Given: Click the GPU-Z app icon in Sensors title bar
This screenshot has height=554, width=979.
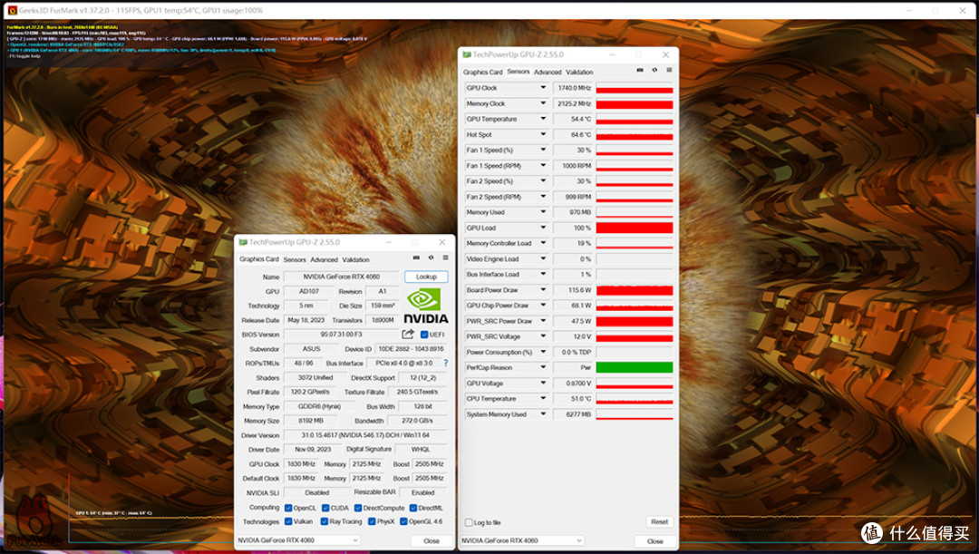Looking at the screenshot, I should pyautogui.click(x=467, y=54).
